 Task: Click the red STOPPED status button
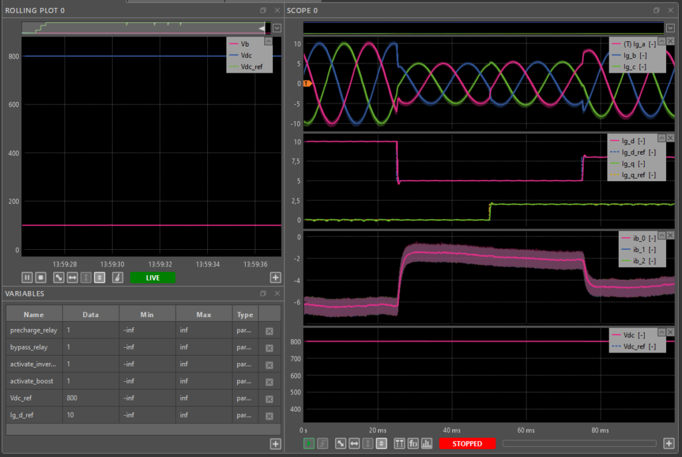[x=467, y=444]
